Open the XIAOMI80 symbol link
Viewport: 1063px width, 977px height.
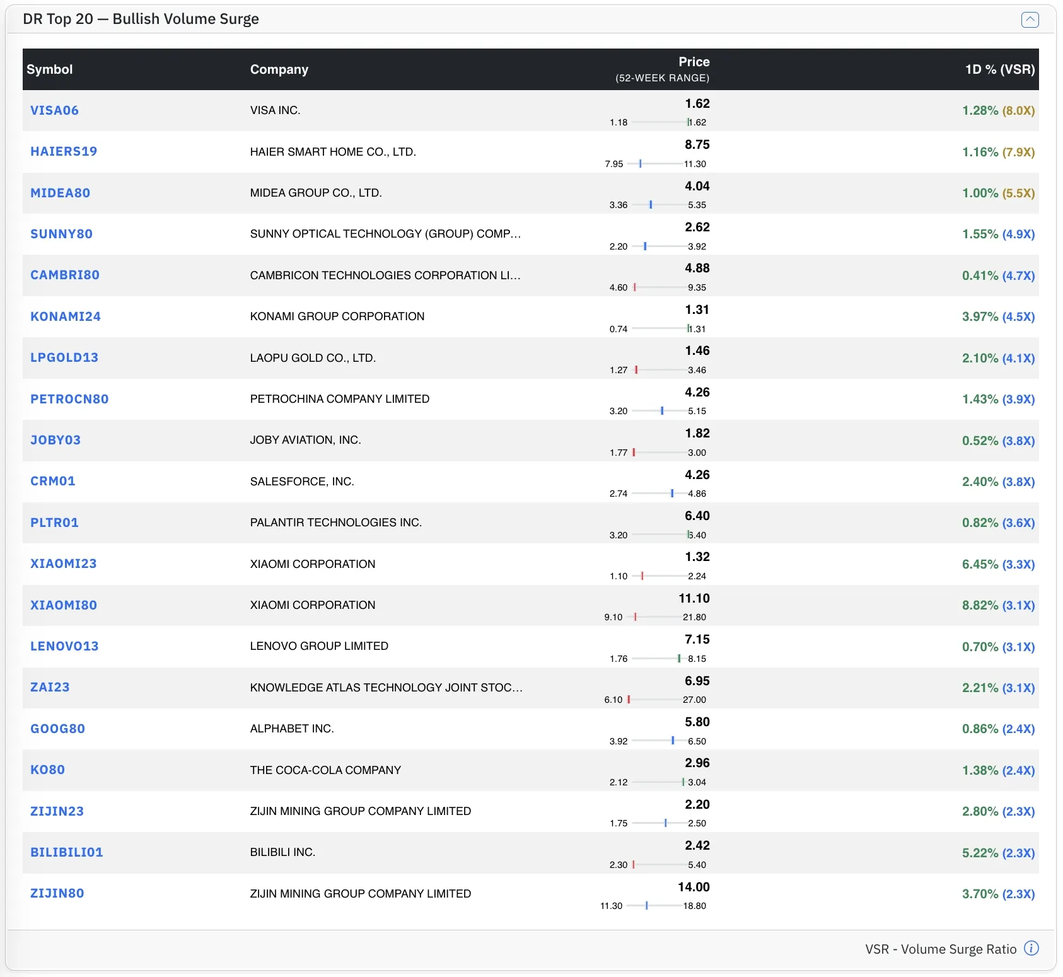tap(64, 605)
